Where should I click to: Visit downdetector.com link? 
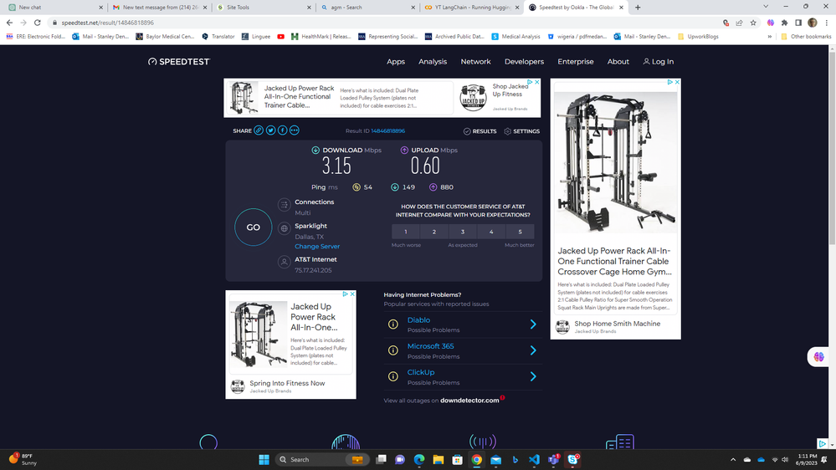469,401
